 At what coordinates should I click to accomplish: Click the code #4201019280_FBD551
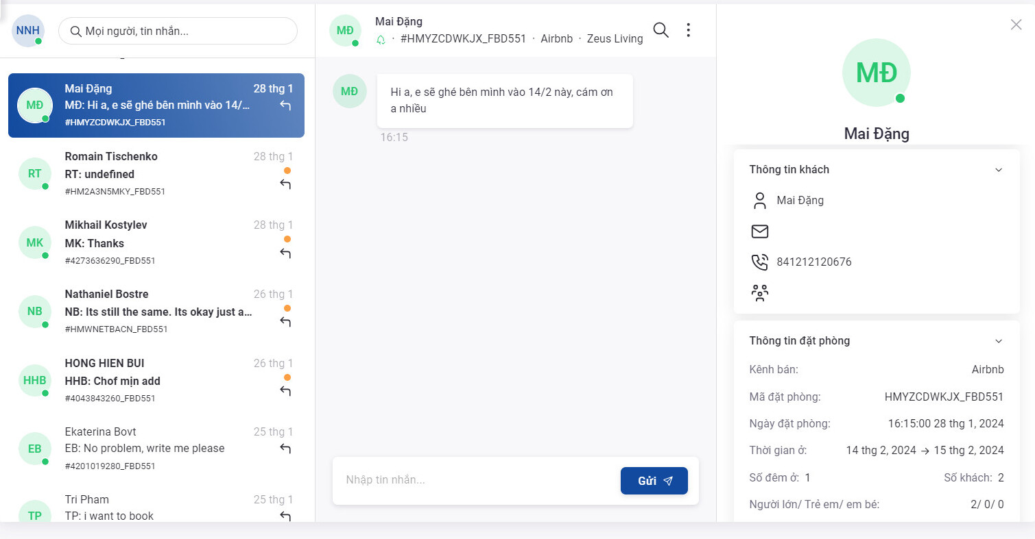click(x=110, y=466)
